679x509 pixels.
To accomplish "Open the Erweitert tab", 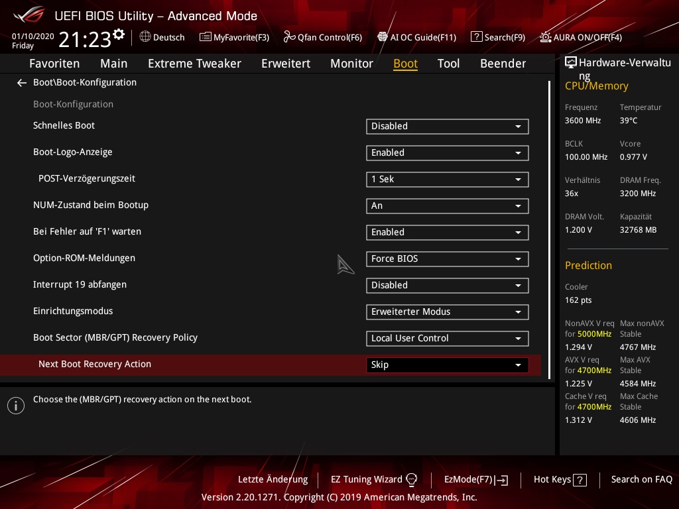I will 286,64.
